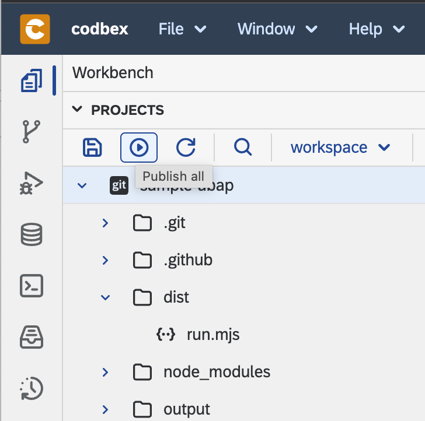Open the Database perspective icon

tap(32, 234)
